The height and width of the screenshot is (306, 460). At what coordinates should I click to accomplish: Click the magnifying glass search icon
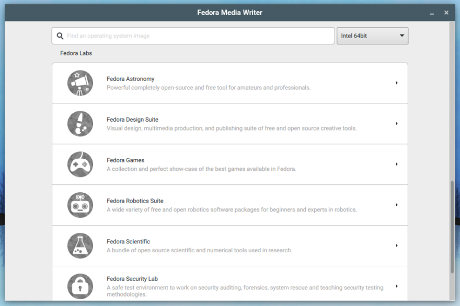point(60,36)
